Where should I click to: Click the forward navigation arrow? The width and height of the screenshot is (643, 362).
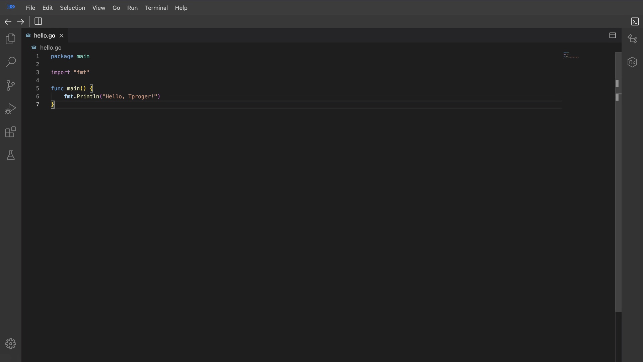click(x=20, y=21)
